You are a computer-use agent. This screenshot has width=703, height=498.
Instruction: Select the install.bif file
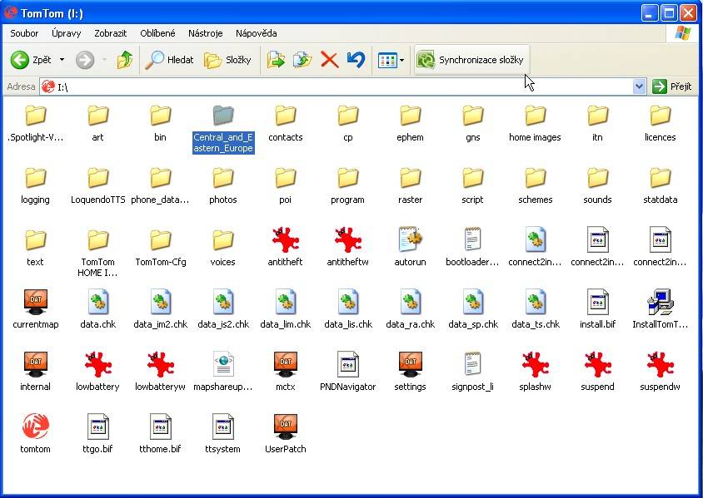coord(597,309)
